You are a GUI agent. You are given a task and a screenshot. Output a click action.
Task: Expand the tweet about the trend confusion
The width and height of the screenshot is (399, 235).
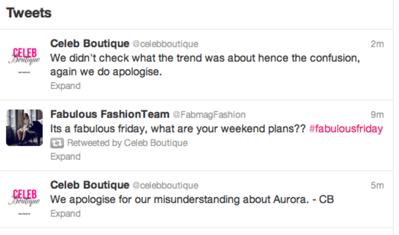click(x=65, y=86)
